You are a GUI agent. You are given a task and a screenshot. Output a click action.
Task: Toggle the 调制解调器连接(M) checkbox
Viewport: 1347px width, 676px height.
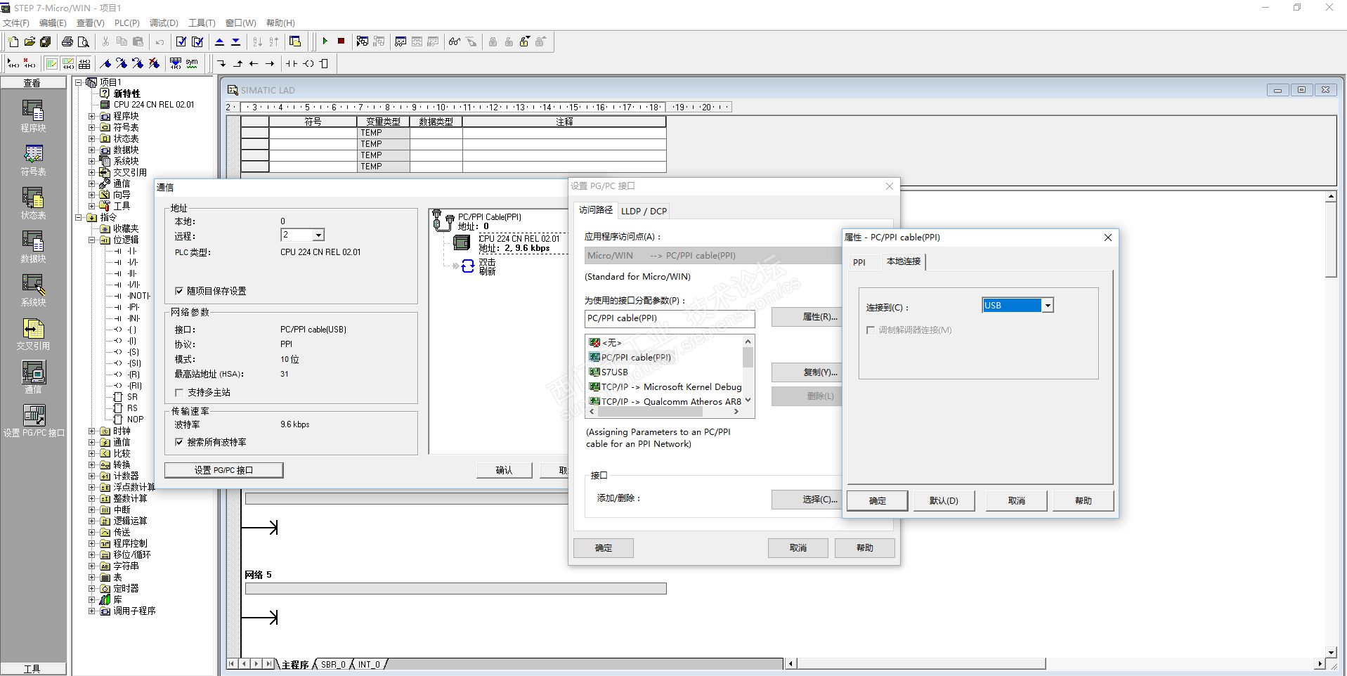point(871,330)
